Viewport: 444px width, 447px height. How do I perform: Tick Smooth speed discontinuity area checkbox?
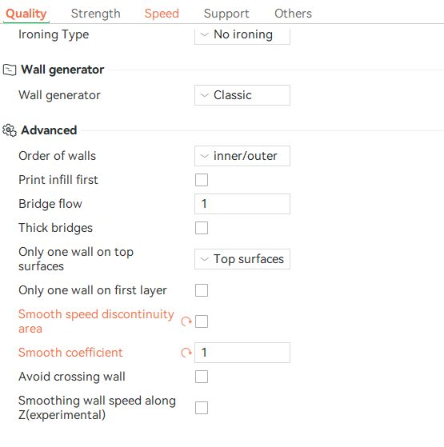tap(202, 321)
